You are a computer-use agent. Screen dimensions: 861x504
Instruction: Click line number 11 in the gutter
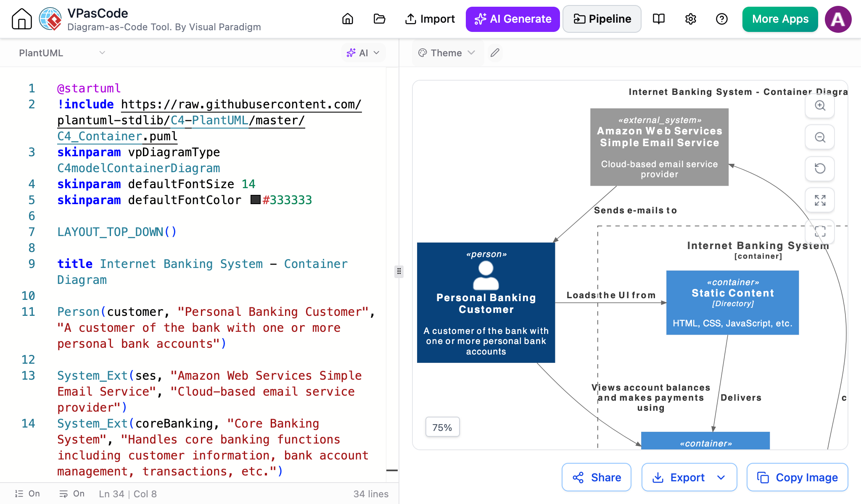(28, 312)
